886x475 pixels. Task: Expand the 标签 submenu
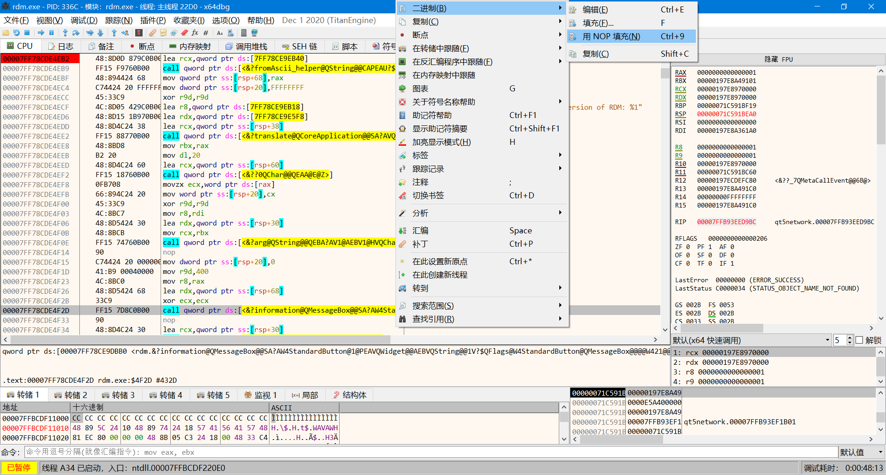tap(481, 155)
